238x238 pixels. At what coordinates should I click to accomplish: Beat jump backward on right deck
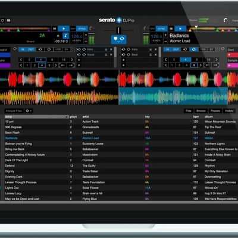tap(207, 65)
